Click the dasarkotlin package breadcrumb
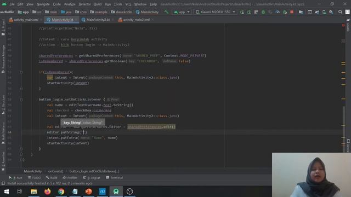This screenshot has width=351, height=197. pyautogui.click(x=121, y=12)
